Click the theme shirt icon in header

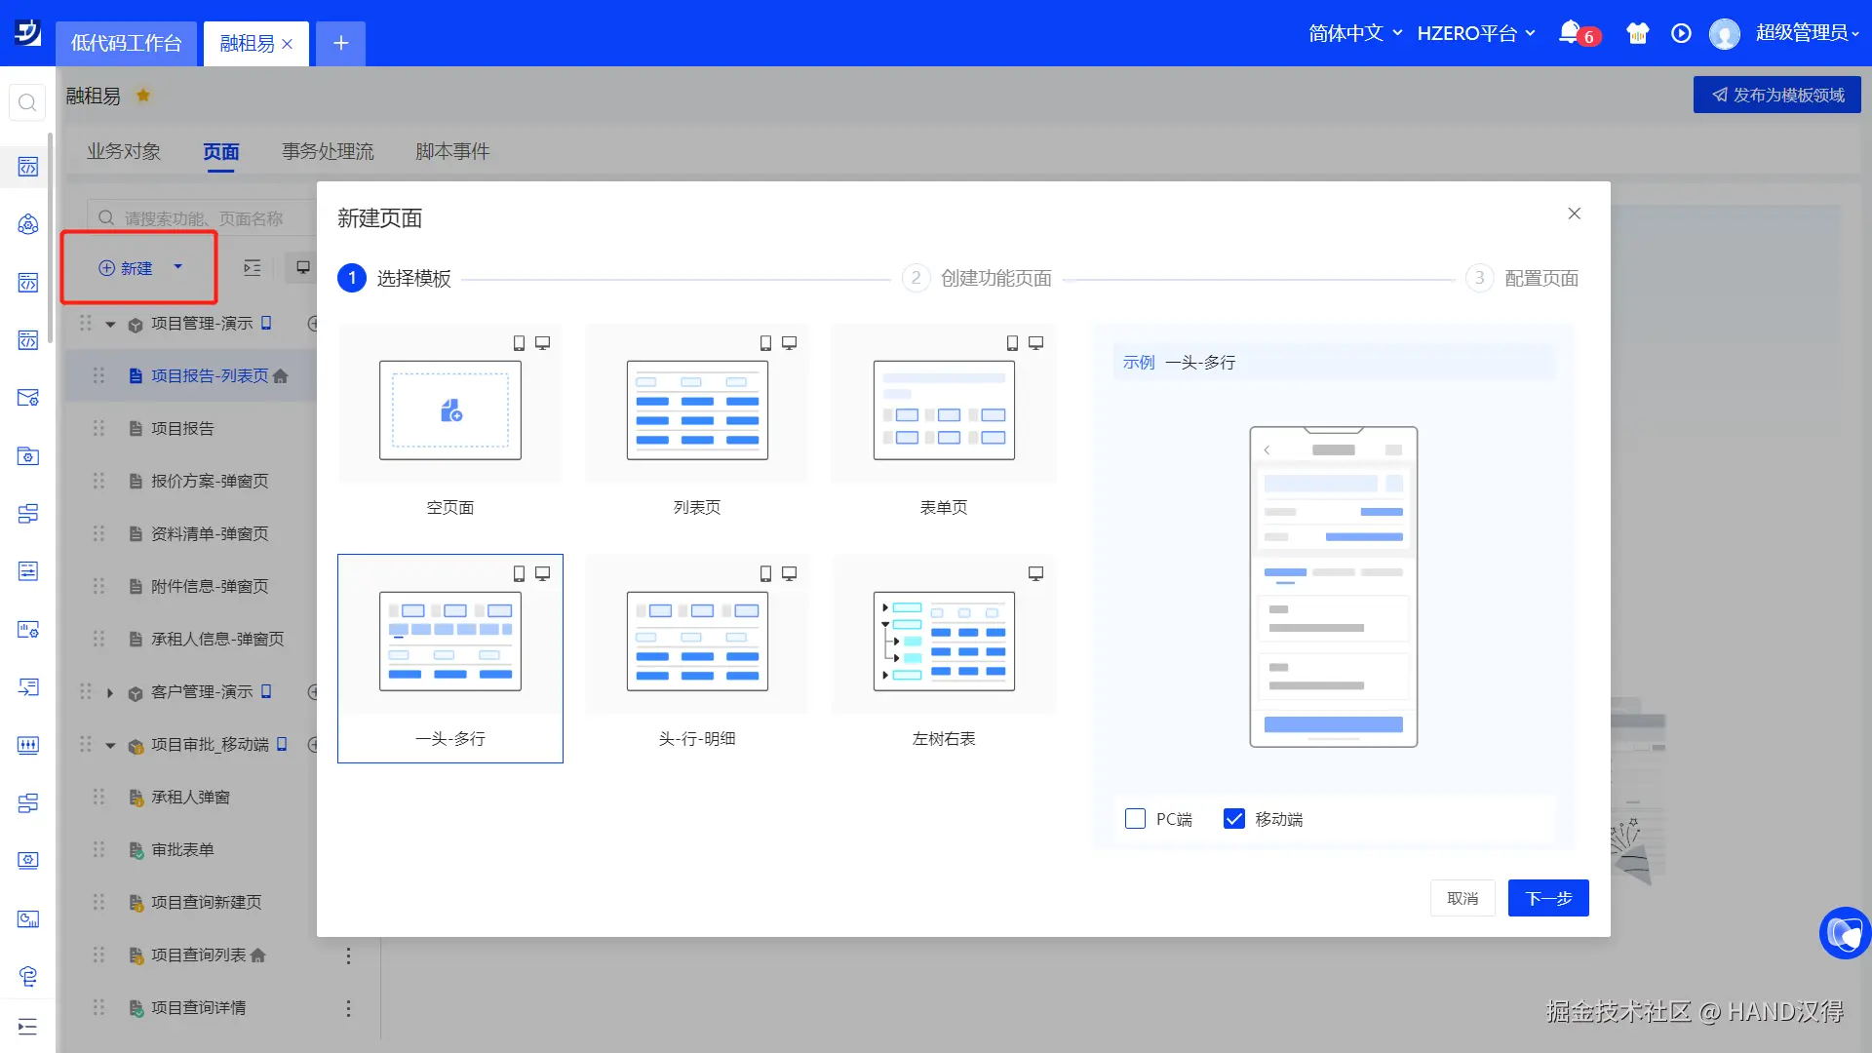(1637, 33)
